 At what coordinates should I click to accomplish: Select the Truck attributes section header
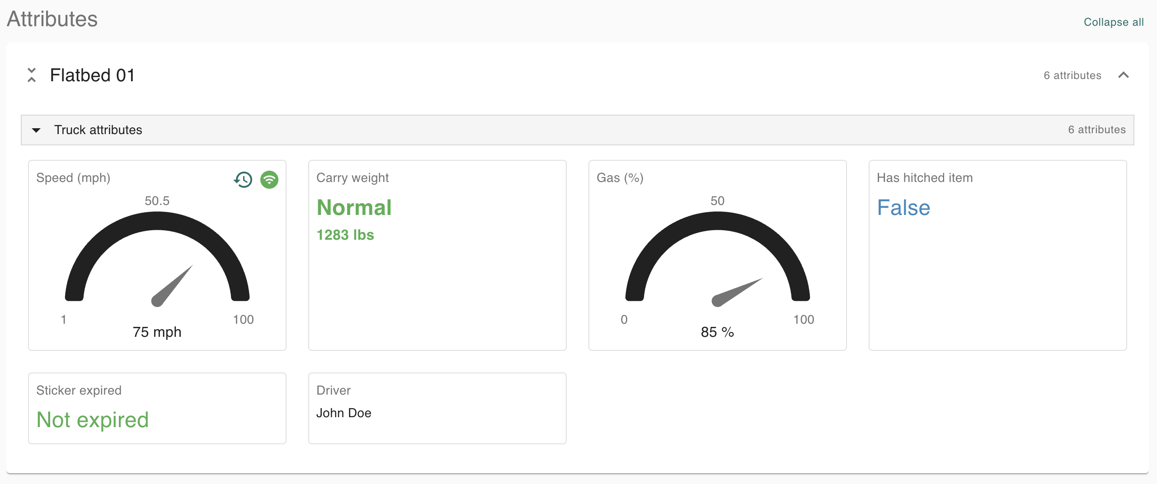click(98, 130)
